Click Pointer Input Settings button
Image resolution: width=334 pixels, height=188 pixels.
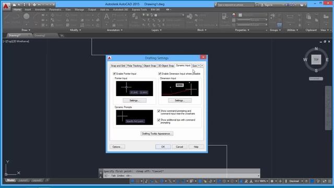tap(135, 100)
